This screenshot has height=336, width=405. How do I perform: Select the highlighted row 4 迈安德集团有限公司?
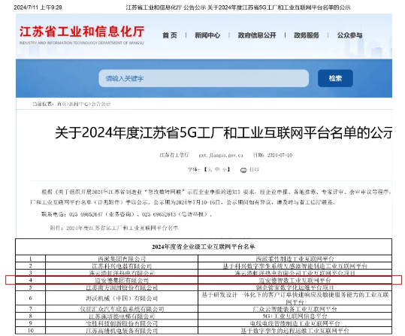tap(204, 280)
